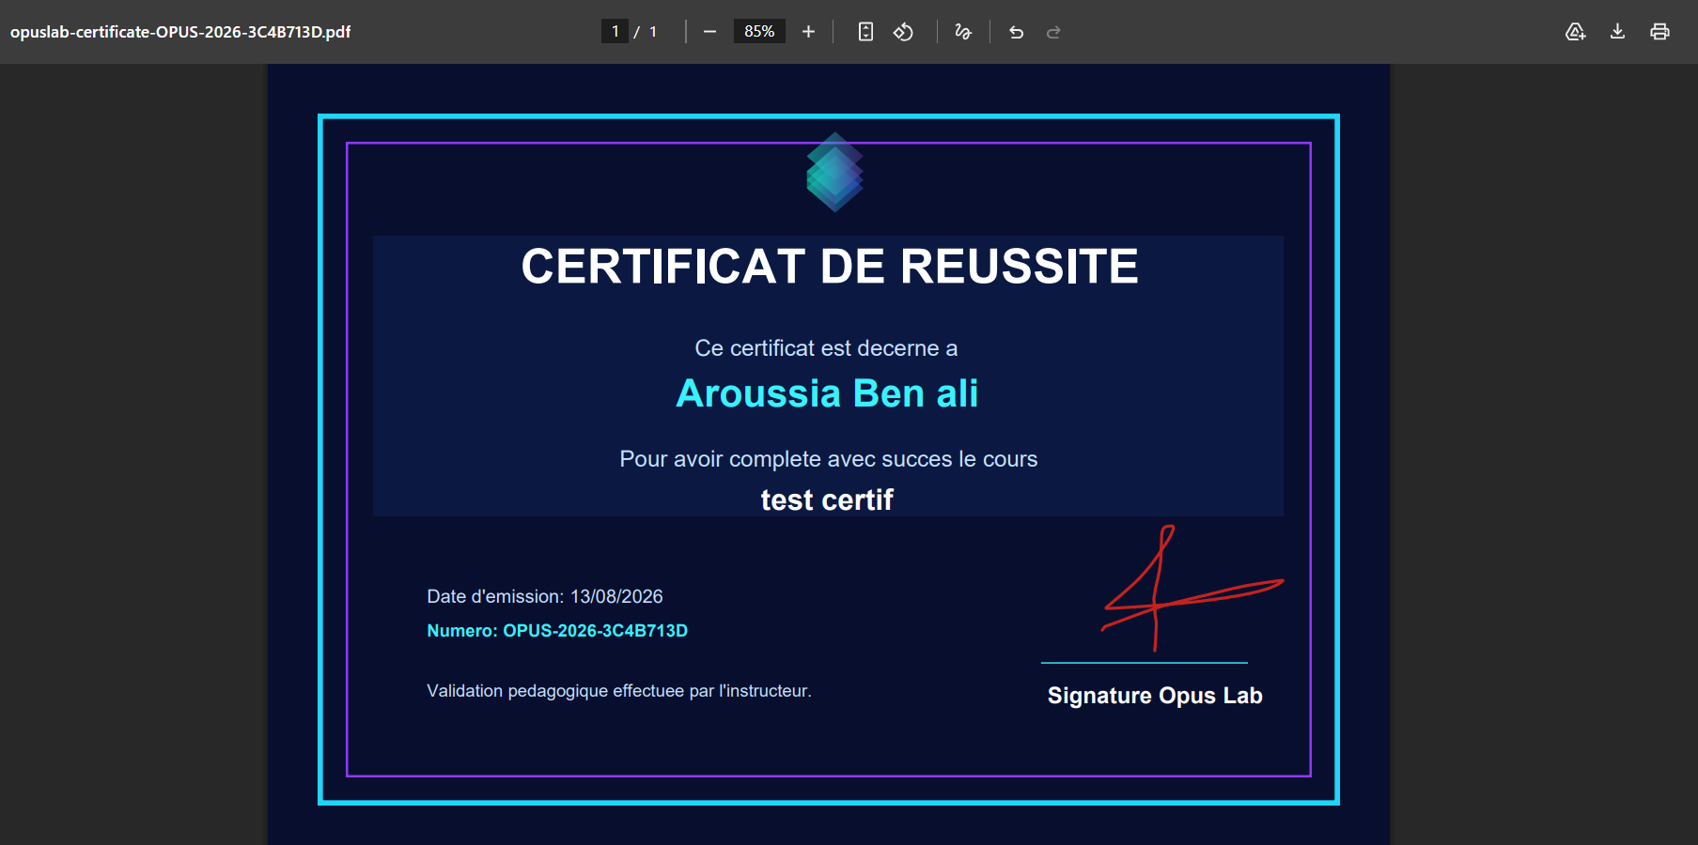The image size is (1698, 845).
Task: Download the certificate PDF
Action: pyautogui.click(x=1617, y=32)
